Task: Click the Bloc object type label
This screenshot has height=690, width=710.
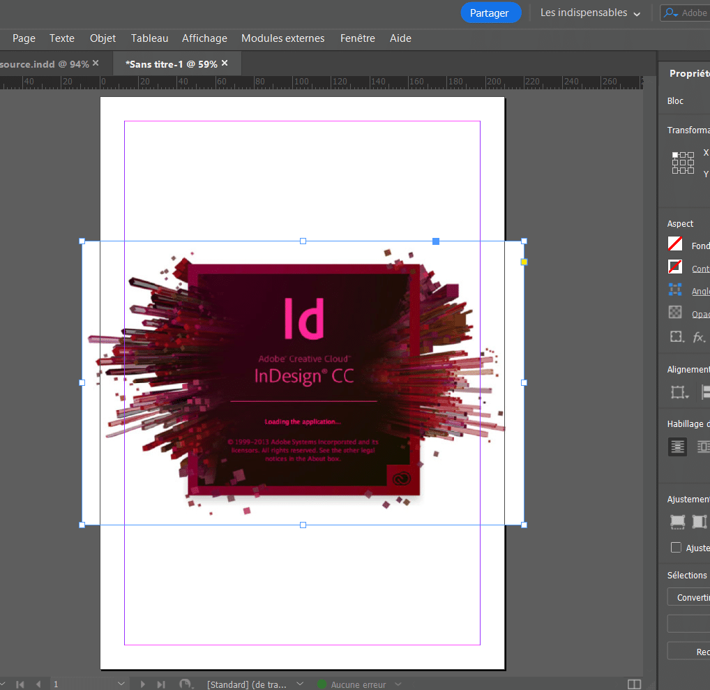Action: coord(675,101)
